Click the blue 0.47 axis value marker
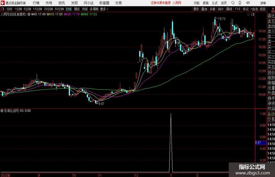275x177 pixels. 261,143
